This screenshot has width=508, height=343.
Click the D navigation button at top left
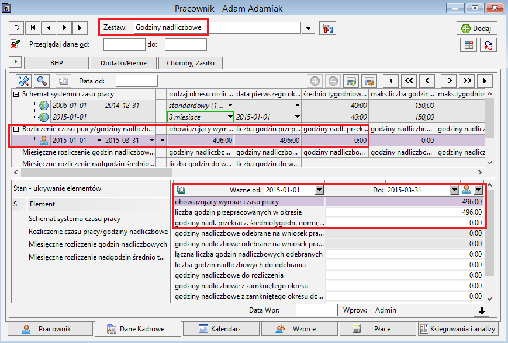coord(16,28)
